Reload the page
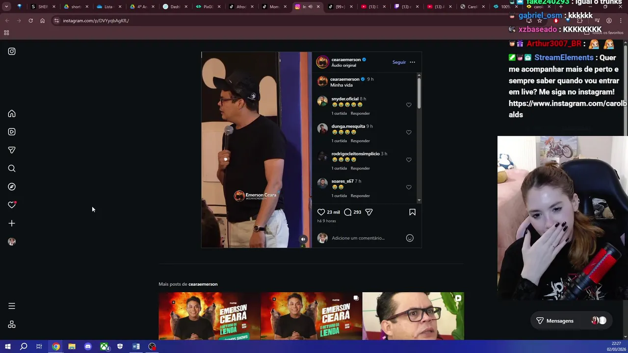The height and width of the screenshot is (353, 628). coord(30,21)
